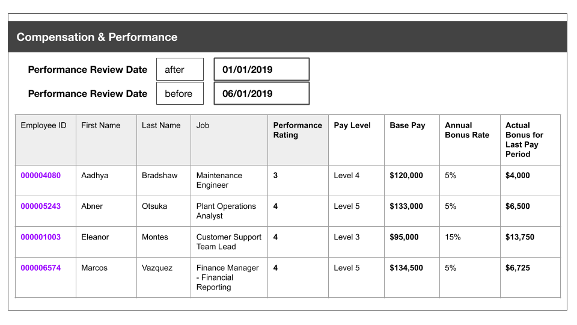
Task: Click the Annual Bonus Rate header
Action: click(467, 130)
